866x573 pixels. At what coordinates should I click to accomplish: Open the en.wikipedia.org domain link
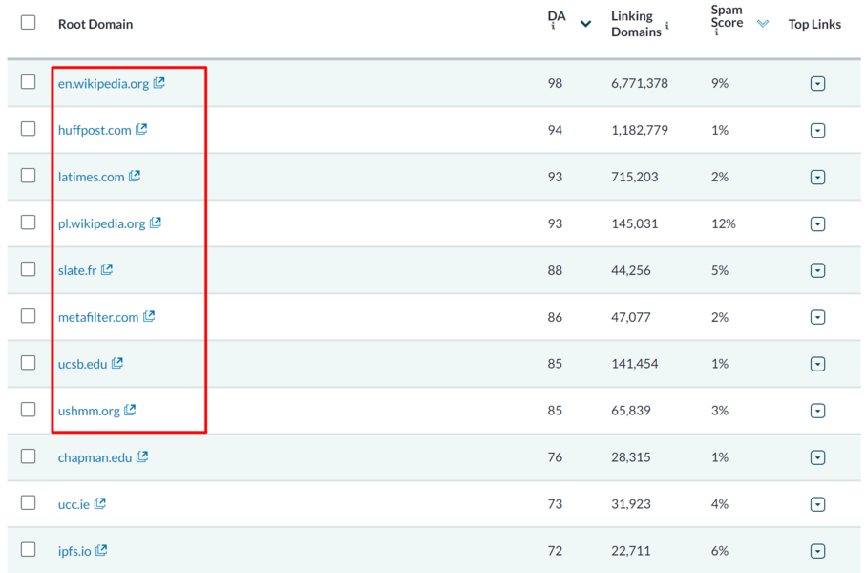tap(103, 83)
